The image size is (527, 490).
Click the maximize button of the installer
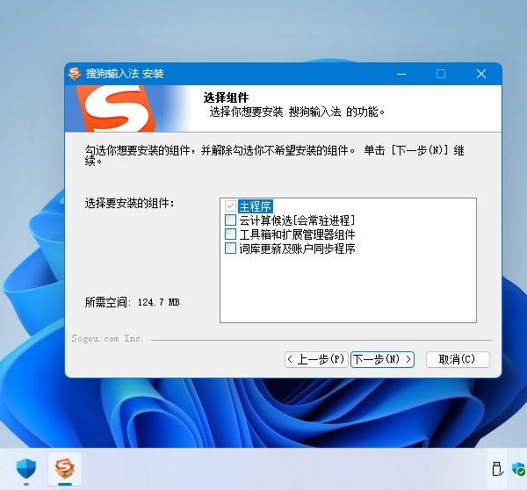441,74
